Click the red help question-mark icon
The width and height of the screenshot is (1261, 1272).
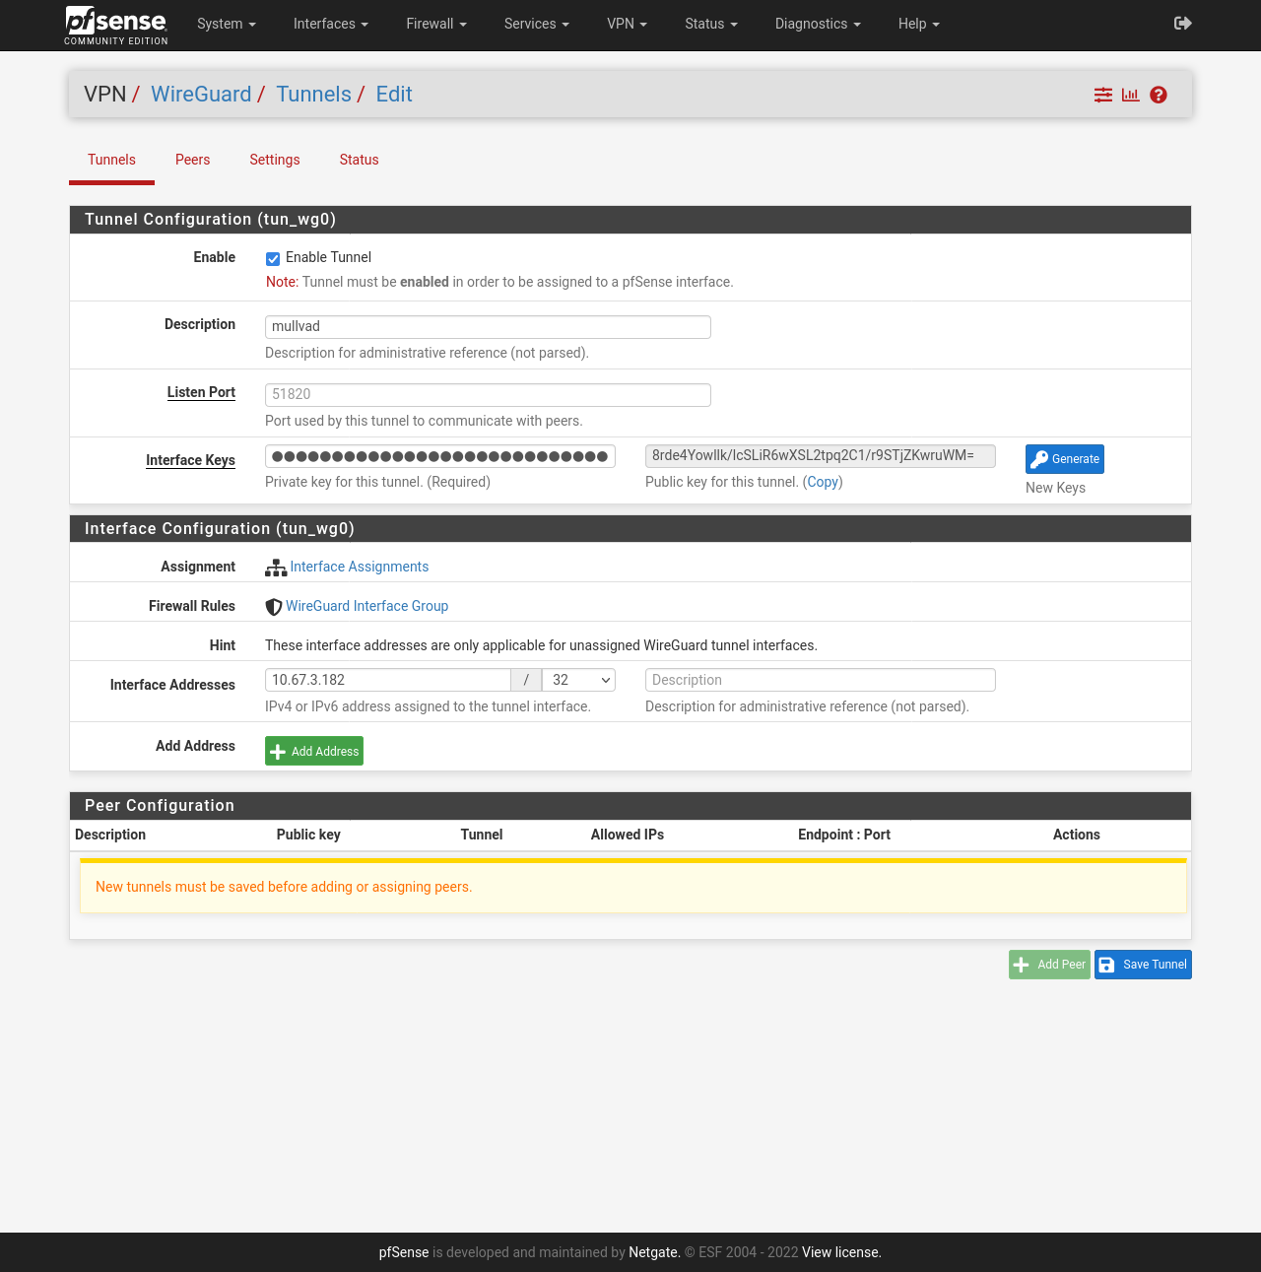point(1159,95)
